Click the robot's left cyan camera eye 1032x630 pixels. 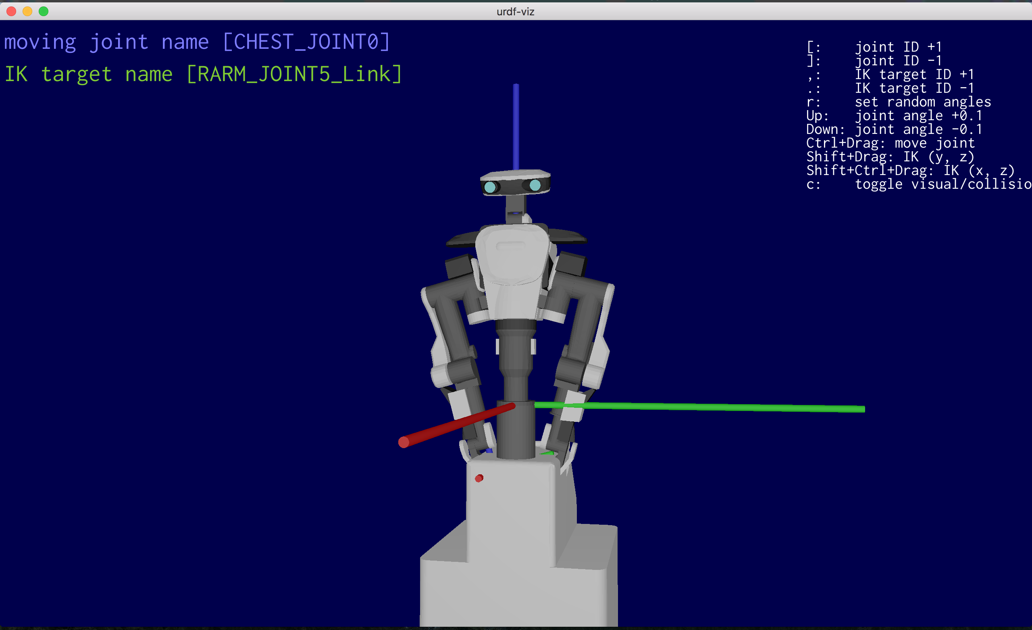[490, 187]
